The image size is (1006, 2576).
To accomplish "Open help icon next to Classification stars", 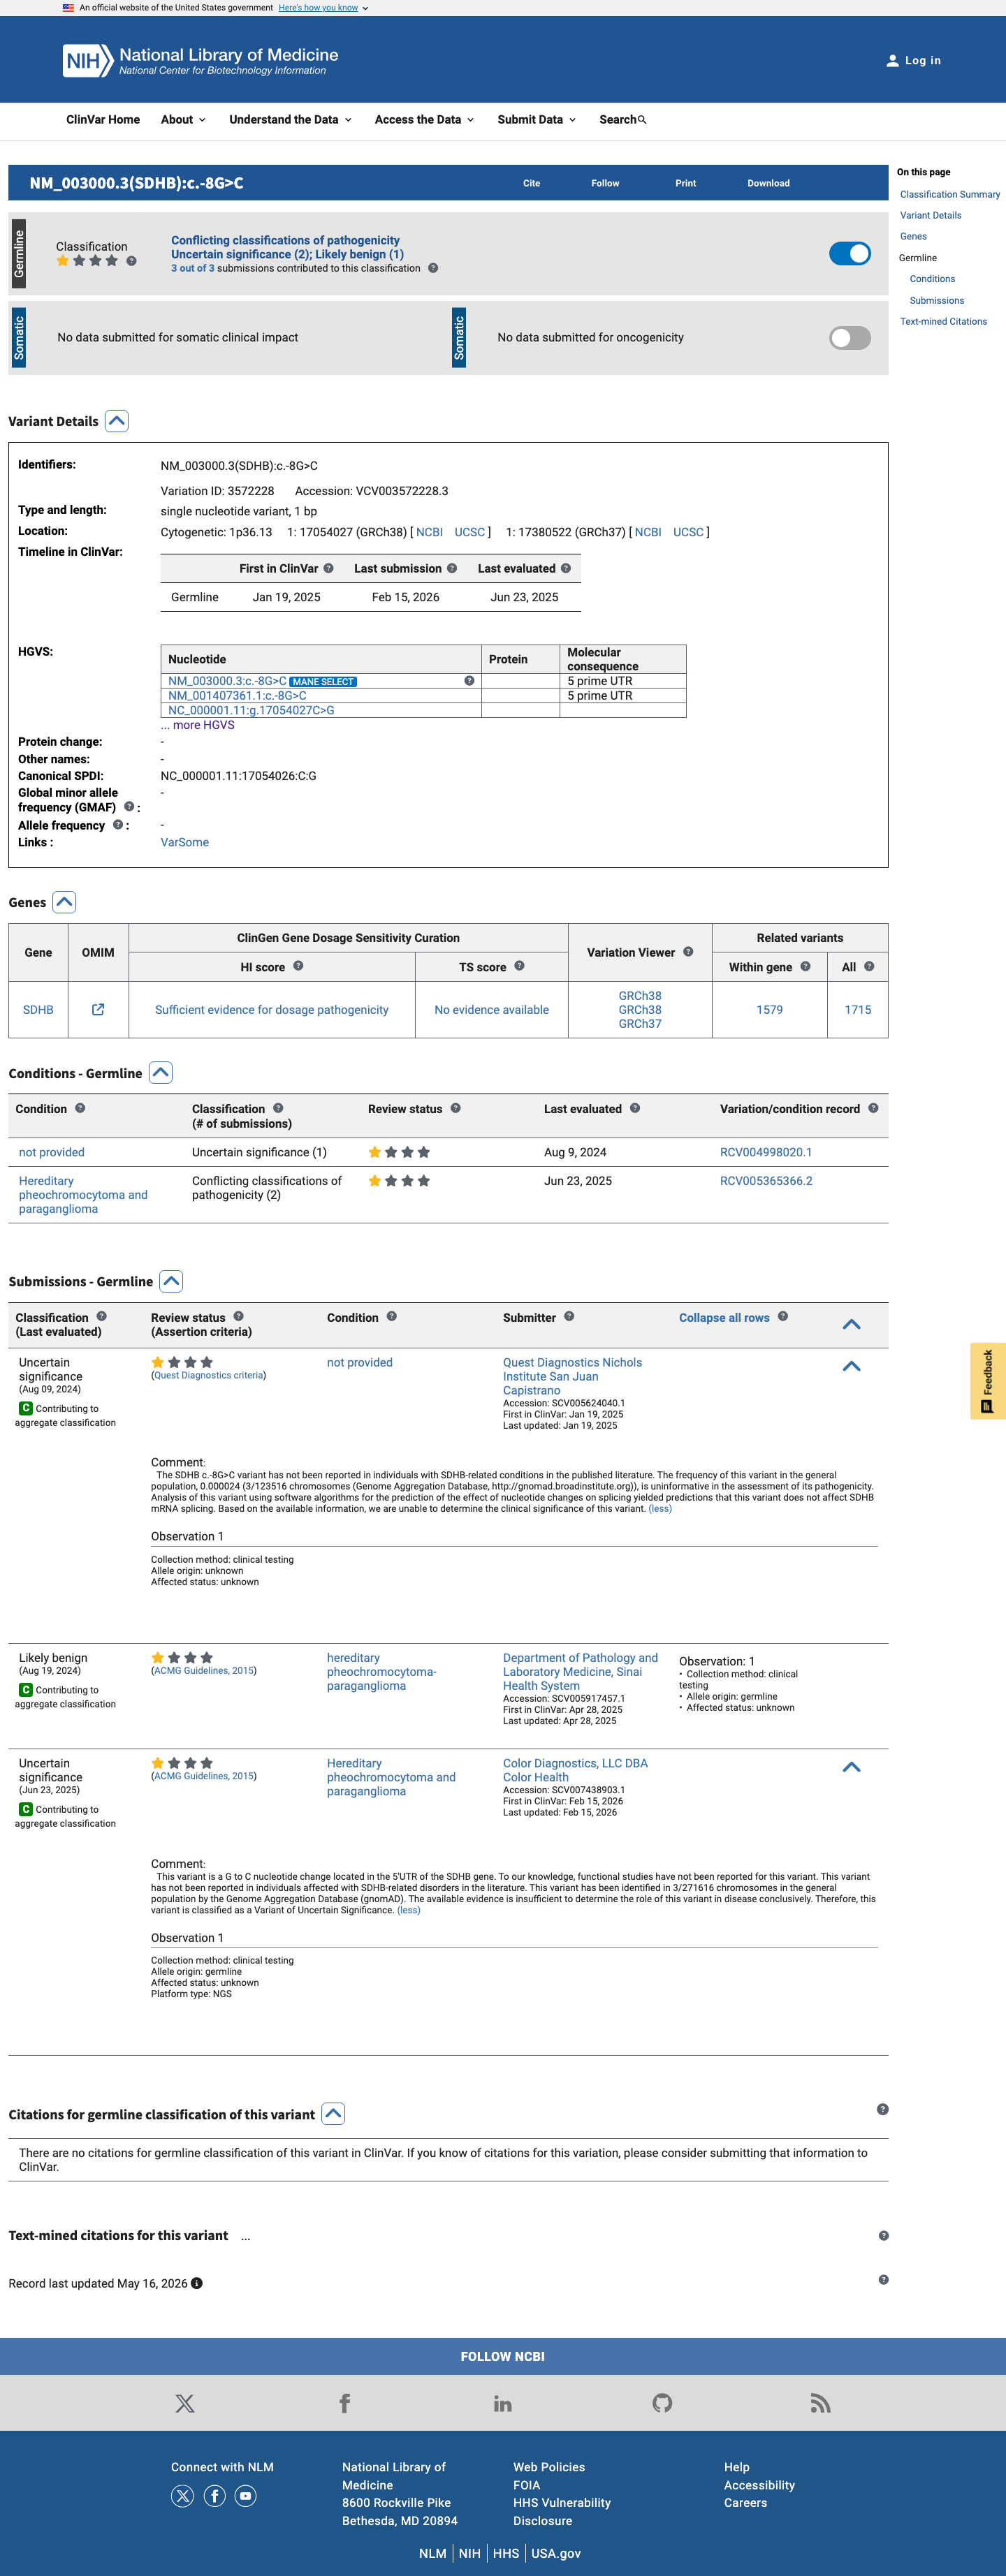I will click(131, 261).
